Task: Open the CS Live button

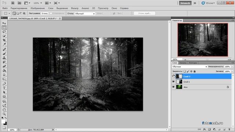Action: coord(208,3)
